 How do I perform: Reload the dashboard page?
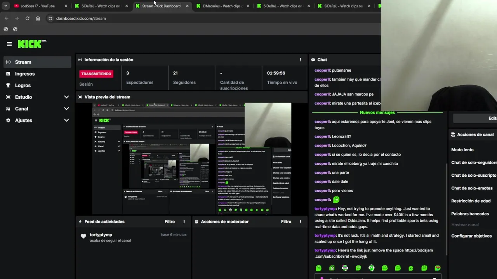[x=27, y=18]
